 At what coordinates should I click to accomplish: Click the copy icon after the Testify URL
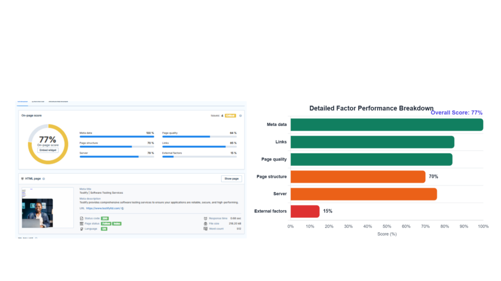pyautogui.click(x=122, y=209)
